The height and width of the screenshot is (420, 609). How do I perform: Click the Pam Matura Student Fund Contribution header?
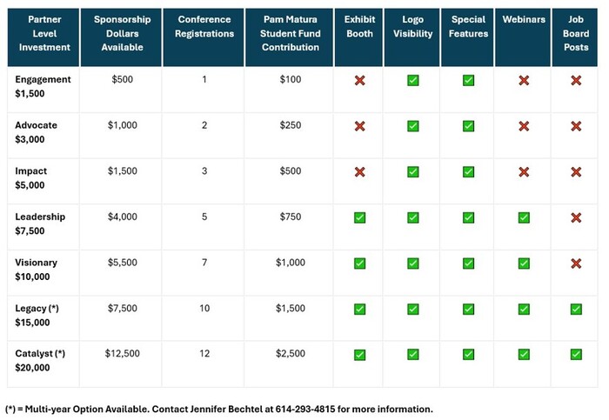point(291,33)
